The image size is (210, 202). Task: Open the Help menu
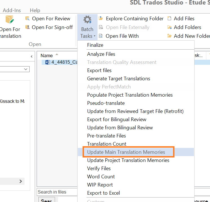tap(35, 10)
